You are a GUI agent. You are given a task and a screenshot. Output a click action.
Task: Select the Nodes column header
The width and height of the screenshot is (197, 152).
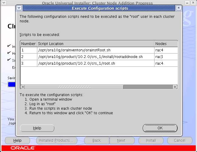166,44
